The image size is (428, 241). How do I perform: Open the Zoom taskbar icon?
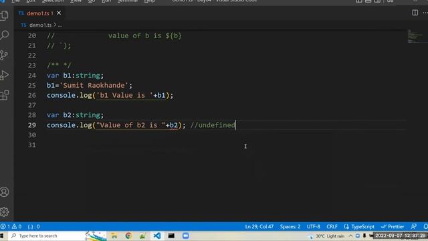click(186, 236)
